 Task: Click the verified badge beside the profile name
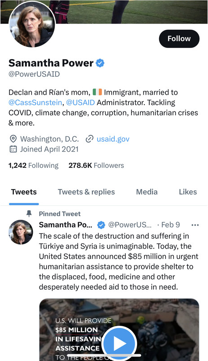(x=100, y=63)
